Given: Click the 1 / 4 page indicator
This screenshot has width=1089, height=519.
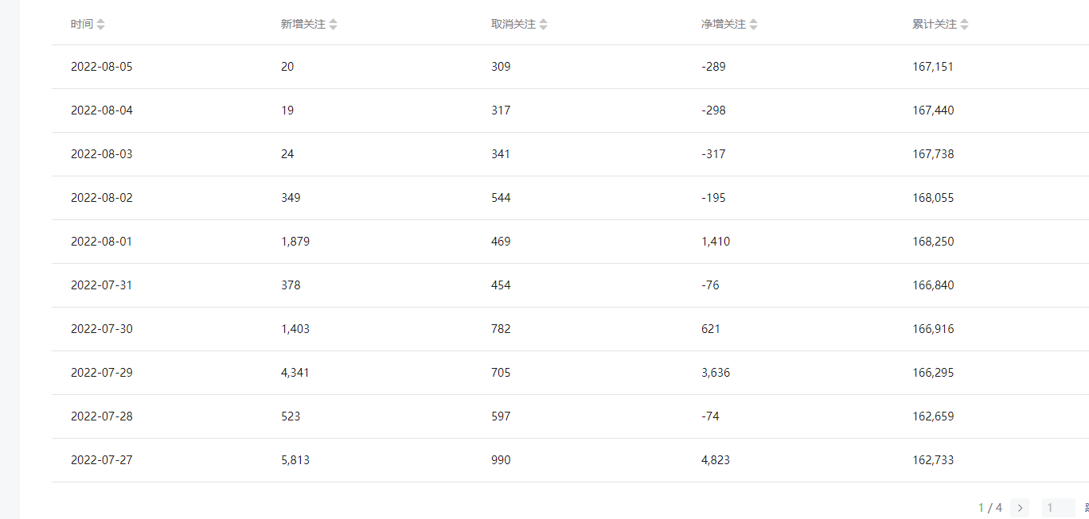Looking at the screenshot, I should (989, 508).
